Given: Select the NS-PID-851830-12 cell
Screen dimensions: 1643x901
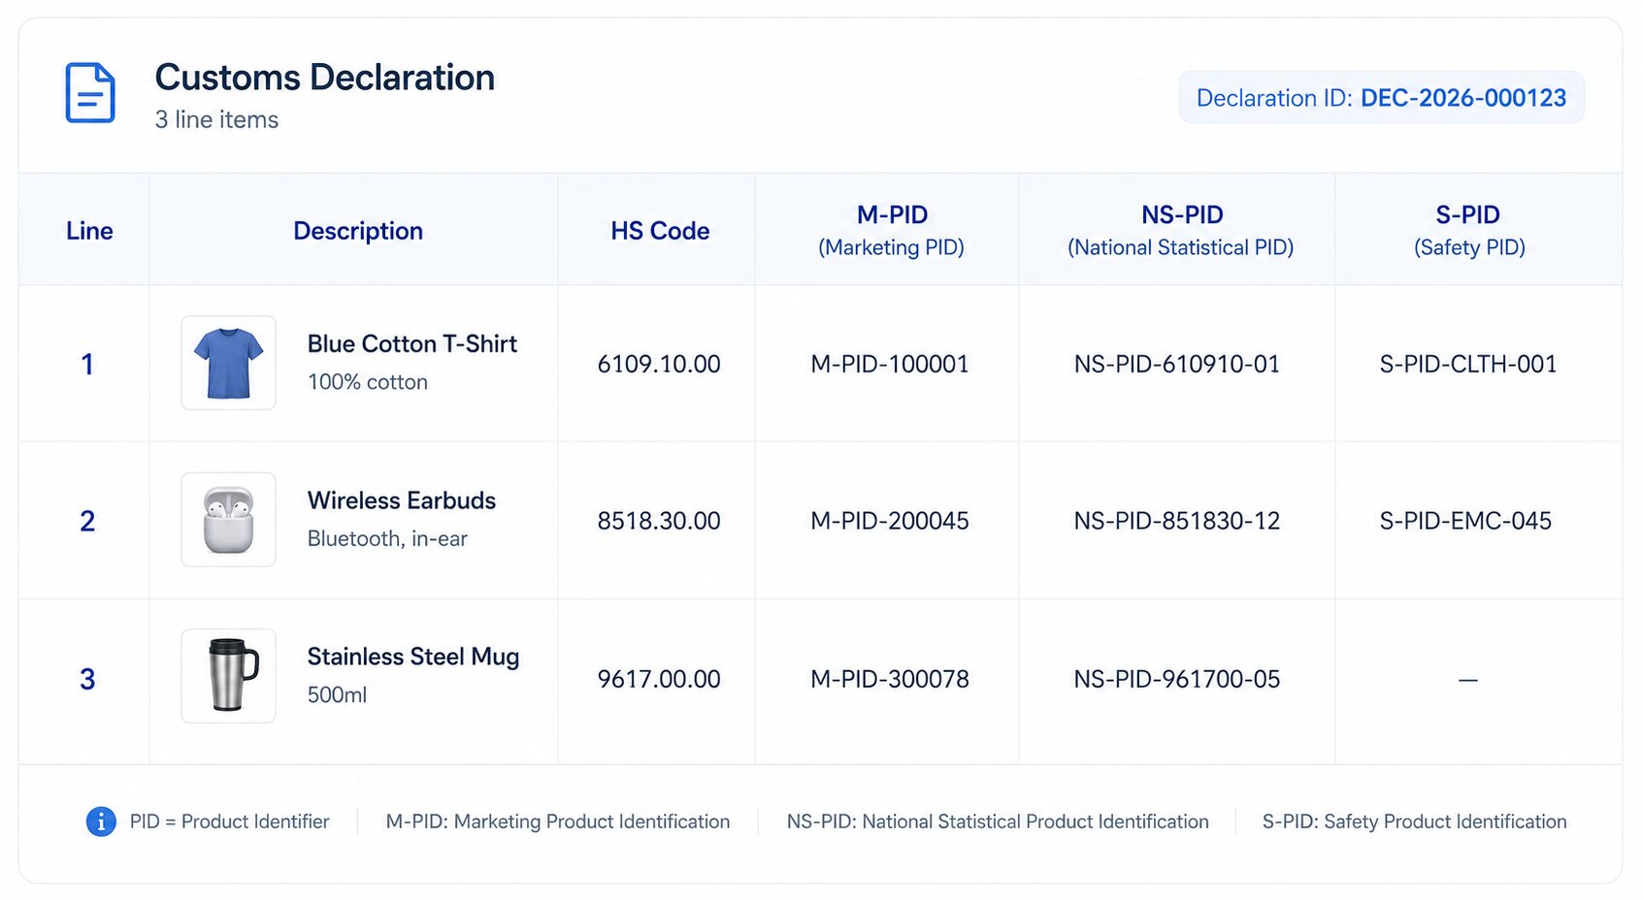Looking at the screenshot, I should point(1177,522).
